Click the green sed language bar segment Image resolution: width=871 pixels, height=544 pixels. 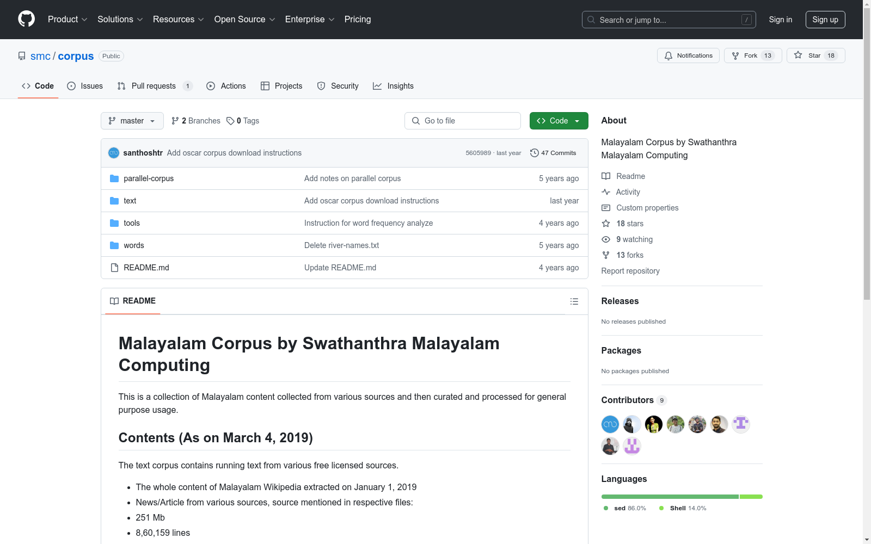(x=670, y=497)
